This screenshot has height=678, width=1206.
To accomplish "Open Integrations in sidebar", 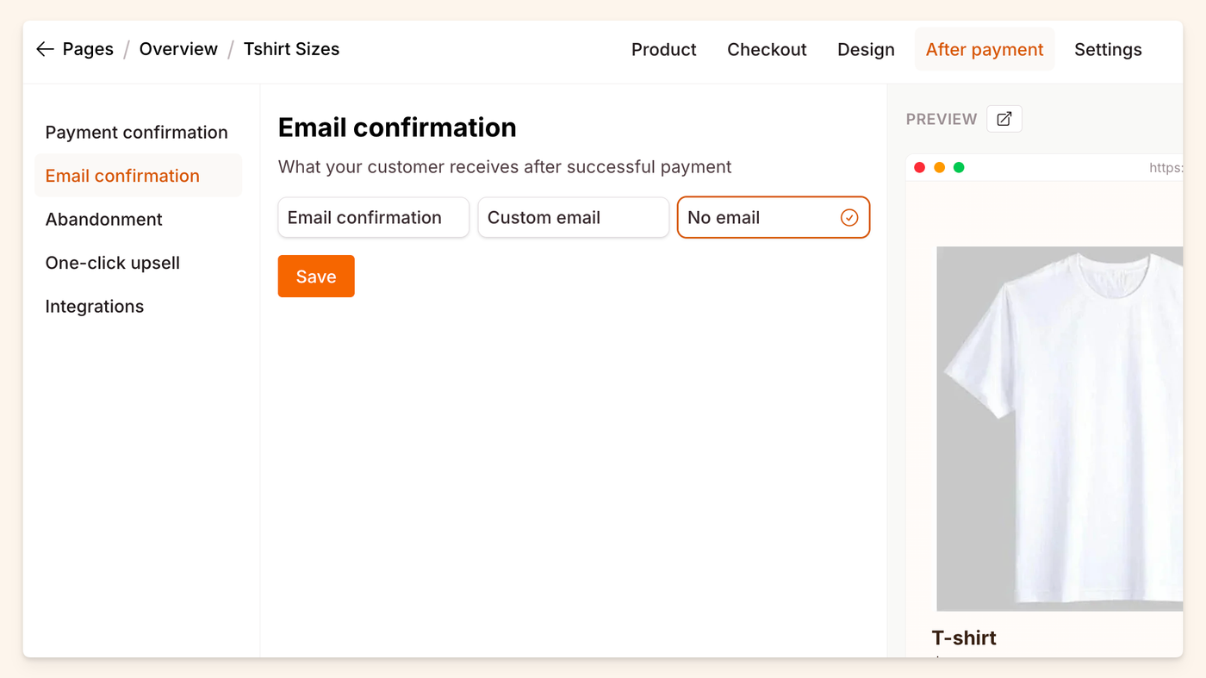I will point(94,306).
